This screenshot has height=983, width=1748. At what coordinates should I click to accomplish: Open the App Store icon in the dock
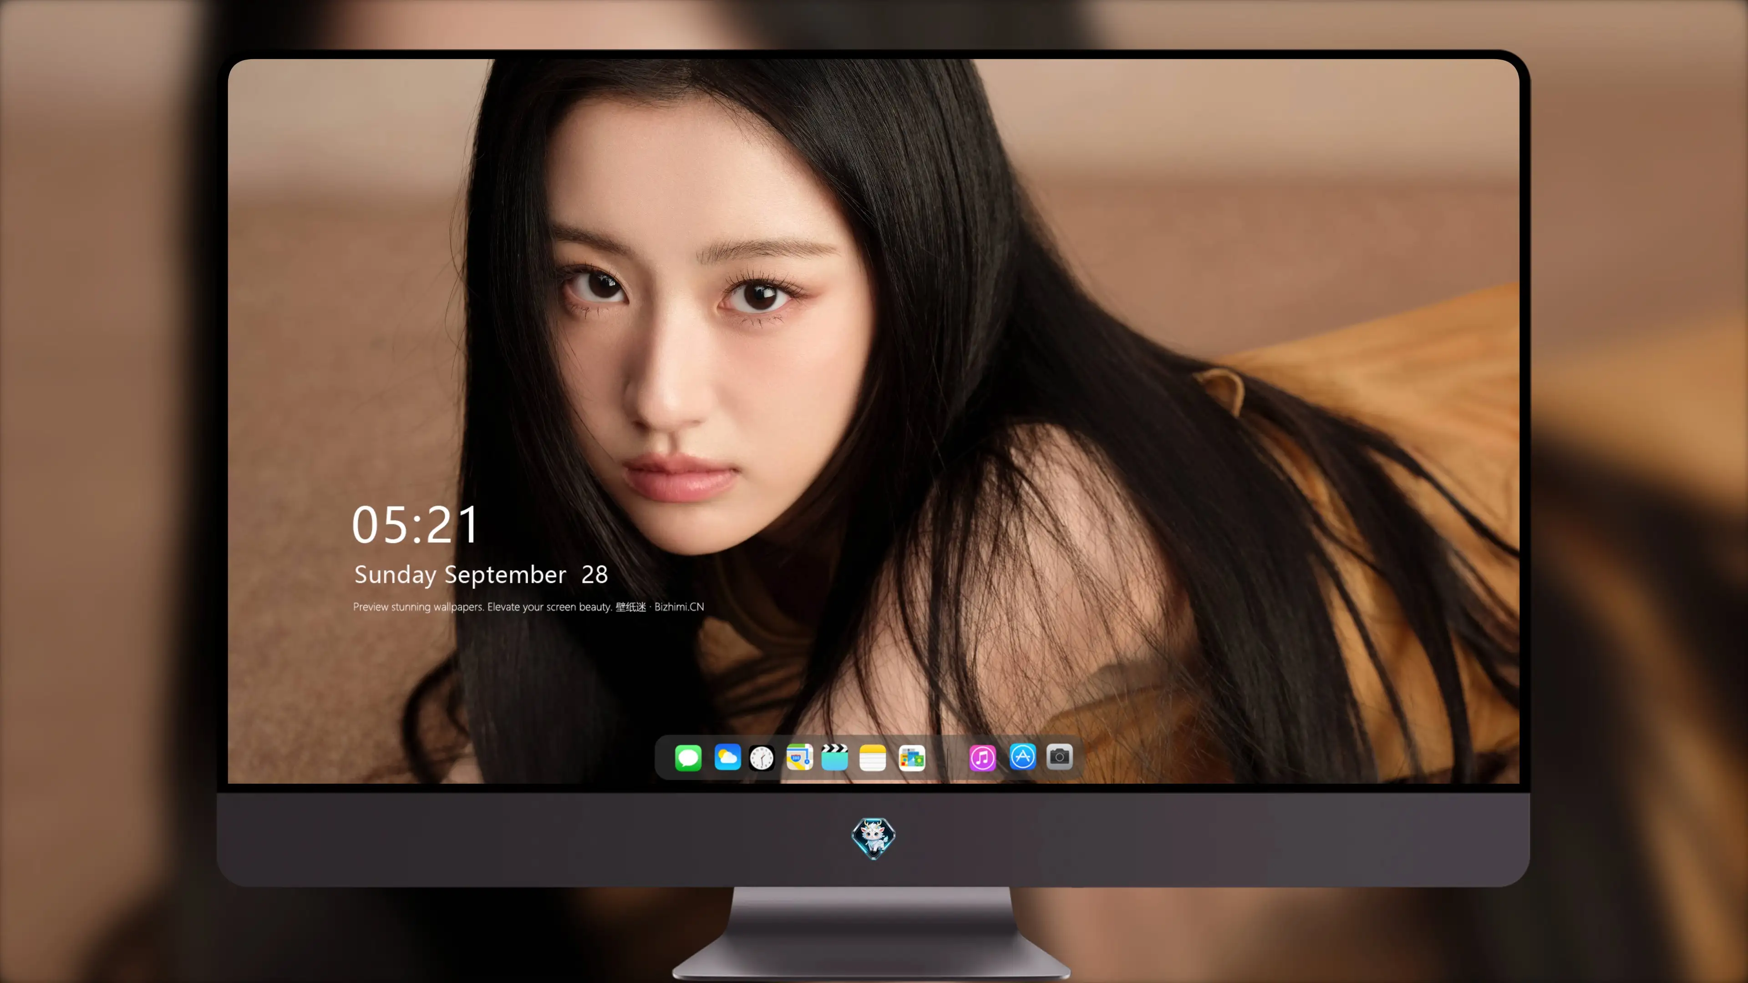coord(1022,756)
